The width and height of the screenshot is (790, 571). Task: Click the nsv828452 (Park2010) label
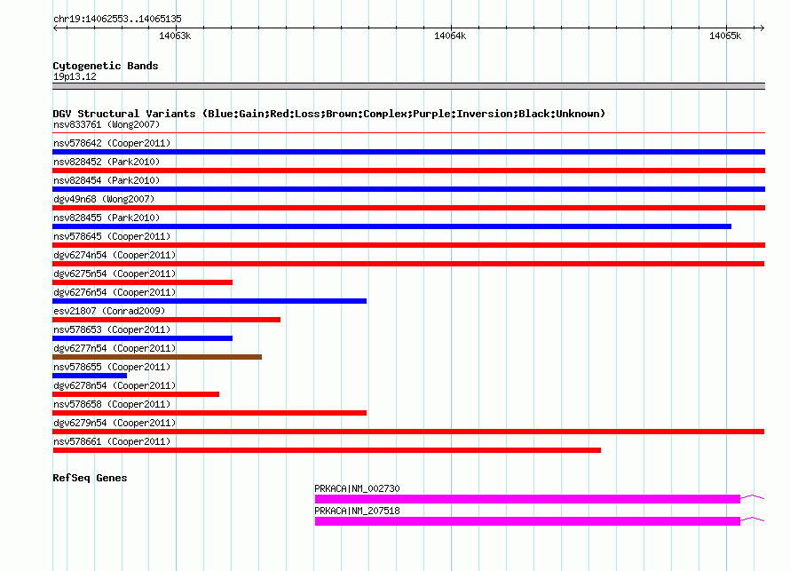[x=107, y=162]
